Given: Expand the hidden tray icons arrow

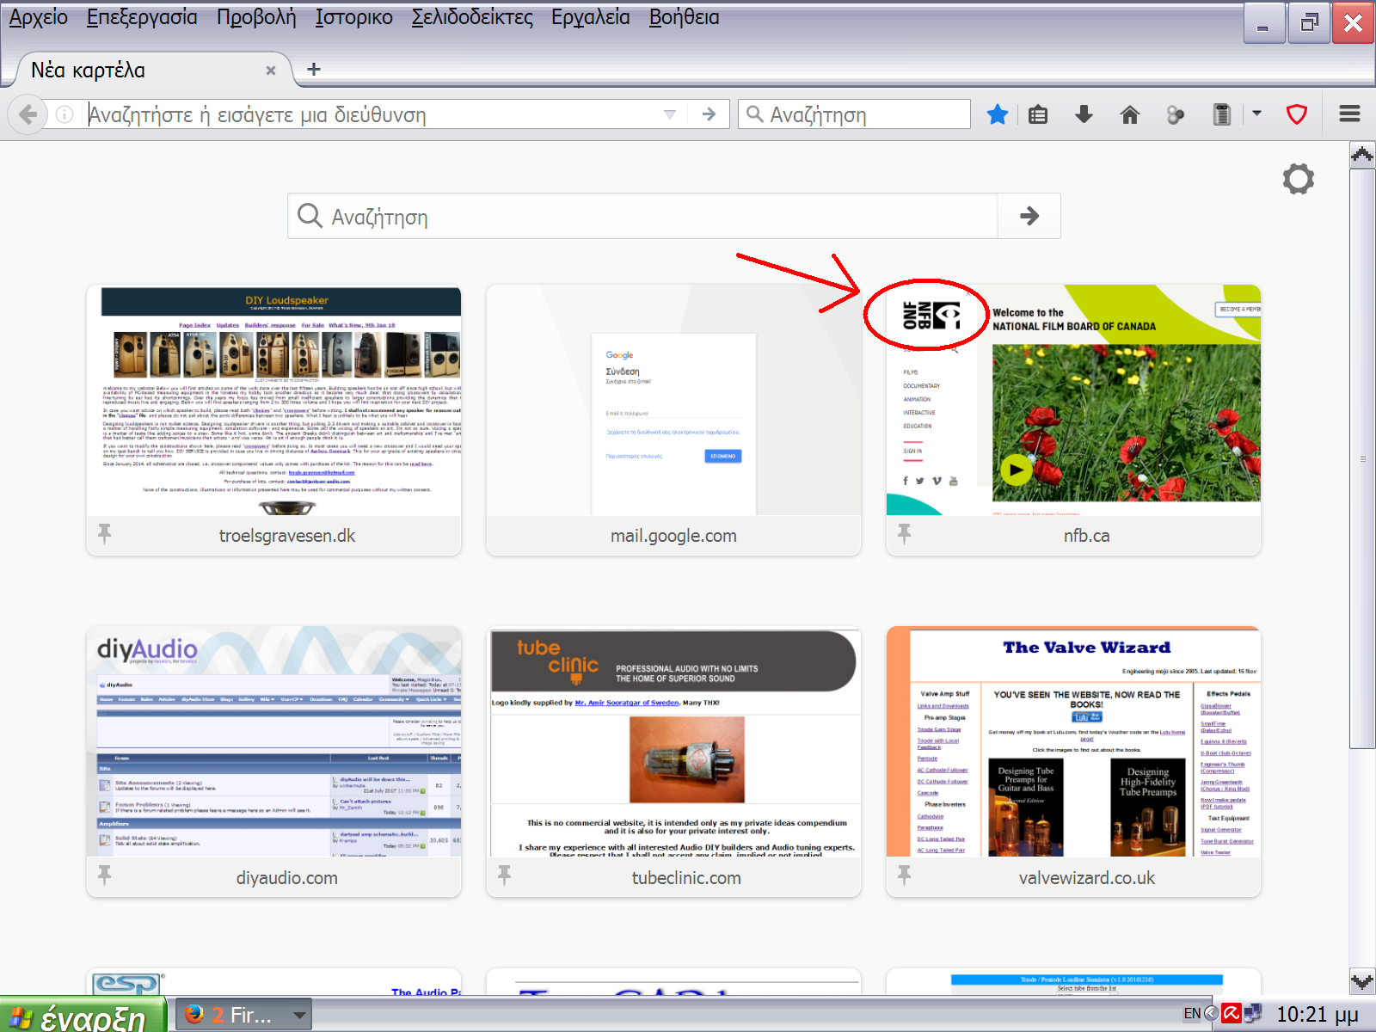Looking at the screenshot, I should pos(1211,1014).
